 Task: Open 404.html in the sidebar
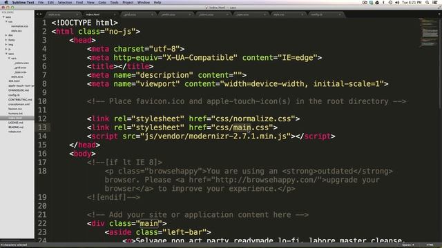click(14, 81)
